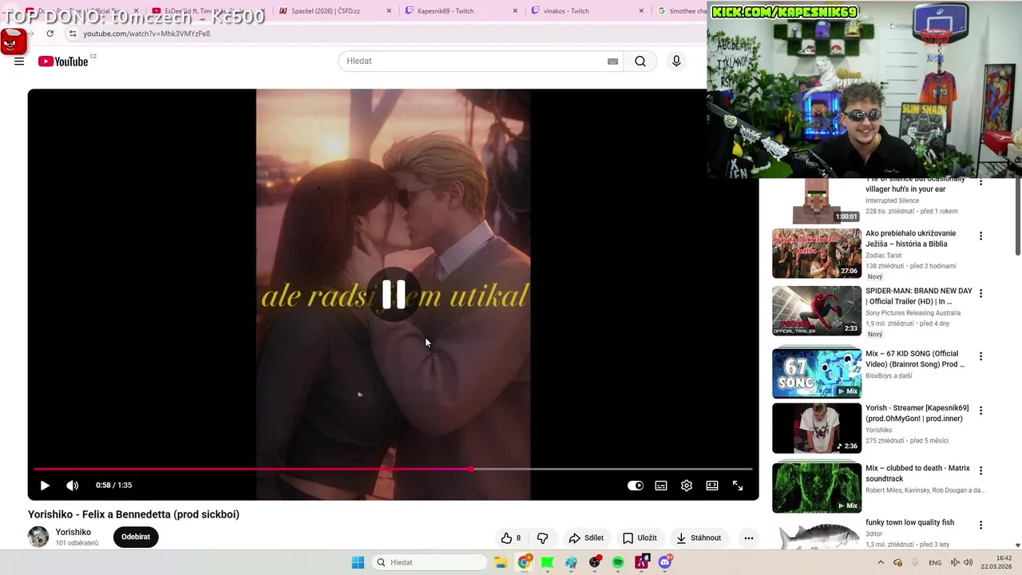Viewport: 1022px width, 575px height.
Task: Open options menu for 67 KID SONG mix
Action: 981,356
